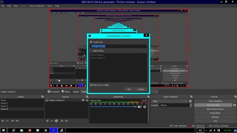Image resolution: width=237 pixels, height=133 pixels.
Task: Open File Explorer from the taskbar
Action: pos(21,130)
